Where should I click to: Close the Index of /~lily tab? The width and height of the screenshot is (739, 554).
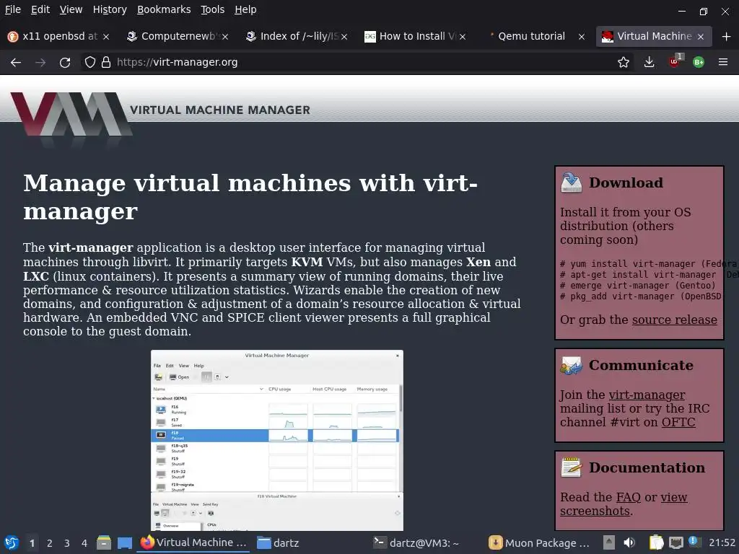[344, 37]
